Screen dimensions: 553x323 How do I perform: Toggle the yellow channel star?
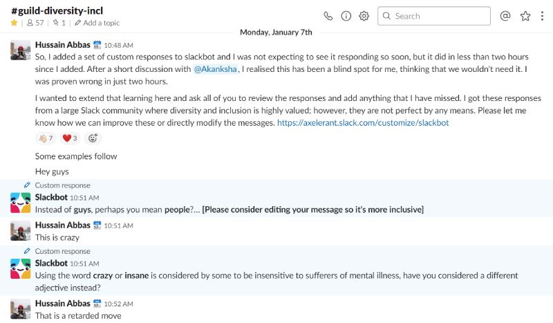tap(14, 23)
